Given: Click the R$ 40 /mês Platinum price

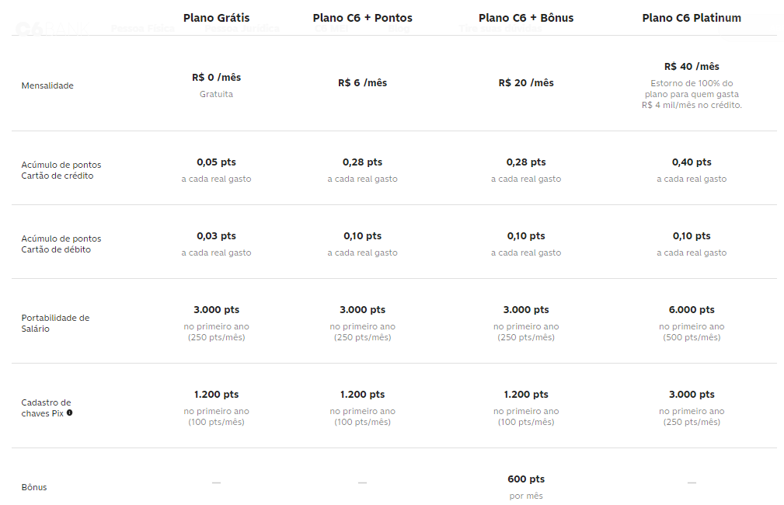Looking at the screenshot, I should coord(692,67).
